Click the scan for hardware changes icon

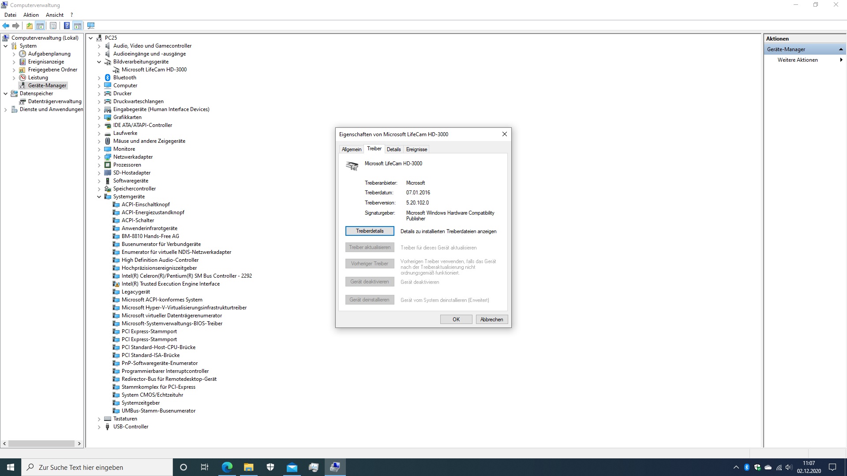[91, 26]
